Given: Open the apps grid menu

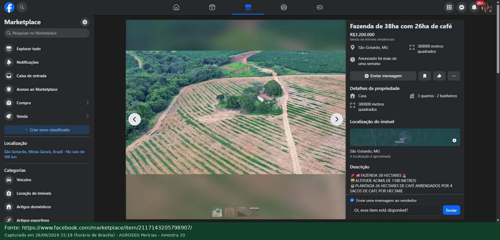Looking at the screenshot, I should (449, 7).
